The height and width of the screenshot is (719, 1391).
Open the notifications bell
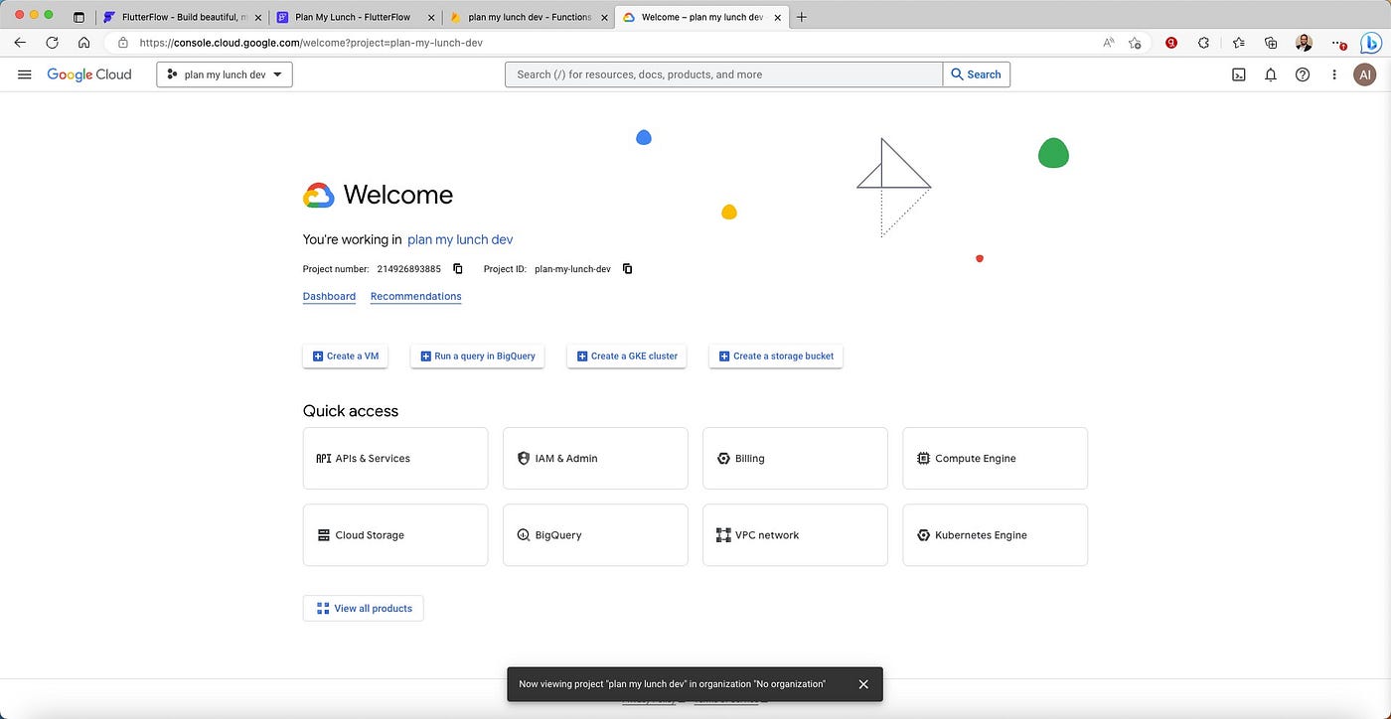(x=1271, y=74)
